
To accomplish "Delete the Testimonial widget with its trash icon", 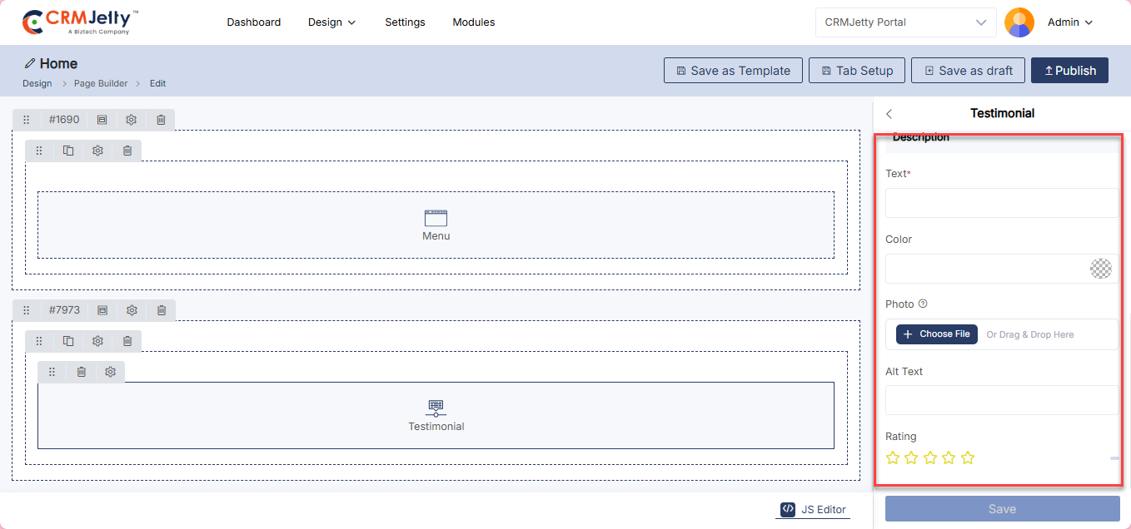I will (x=81, y=372).
